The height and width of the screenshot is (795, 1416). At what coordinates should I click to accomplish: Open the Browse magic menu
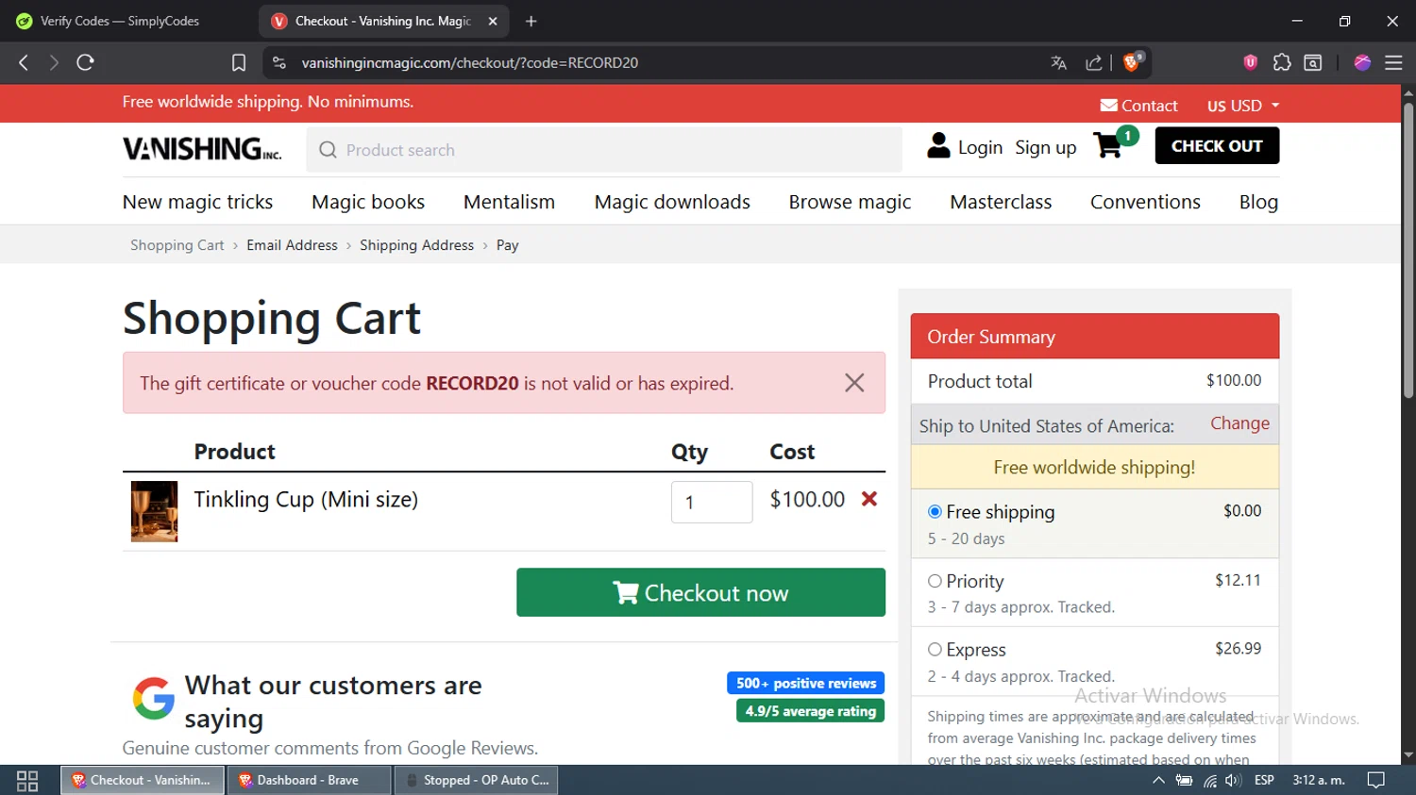pos(850,202)
